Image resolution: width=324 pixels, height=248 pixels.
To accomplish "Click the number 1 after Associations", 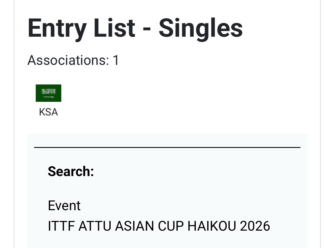I will (x=116, y=60).
